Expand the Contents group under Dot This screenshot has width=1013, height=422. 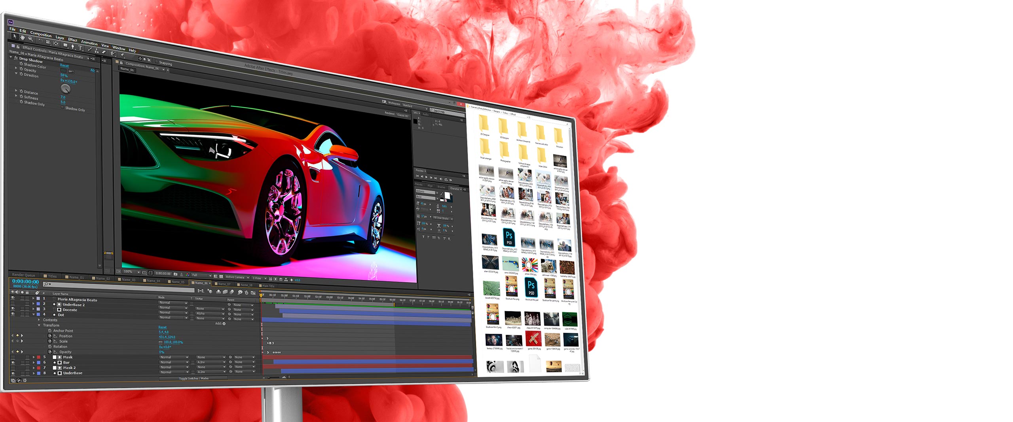(39, 320)
